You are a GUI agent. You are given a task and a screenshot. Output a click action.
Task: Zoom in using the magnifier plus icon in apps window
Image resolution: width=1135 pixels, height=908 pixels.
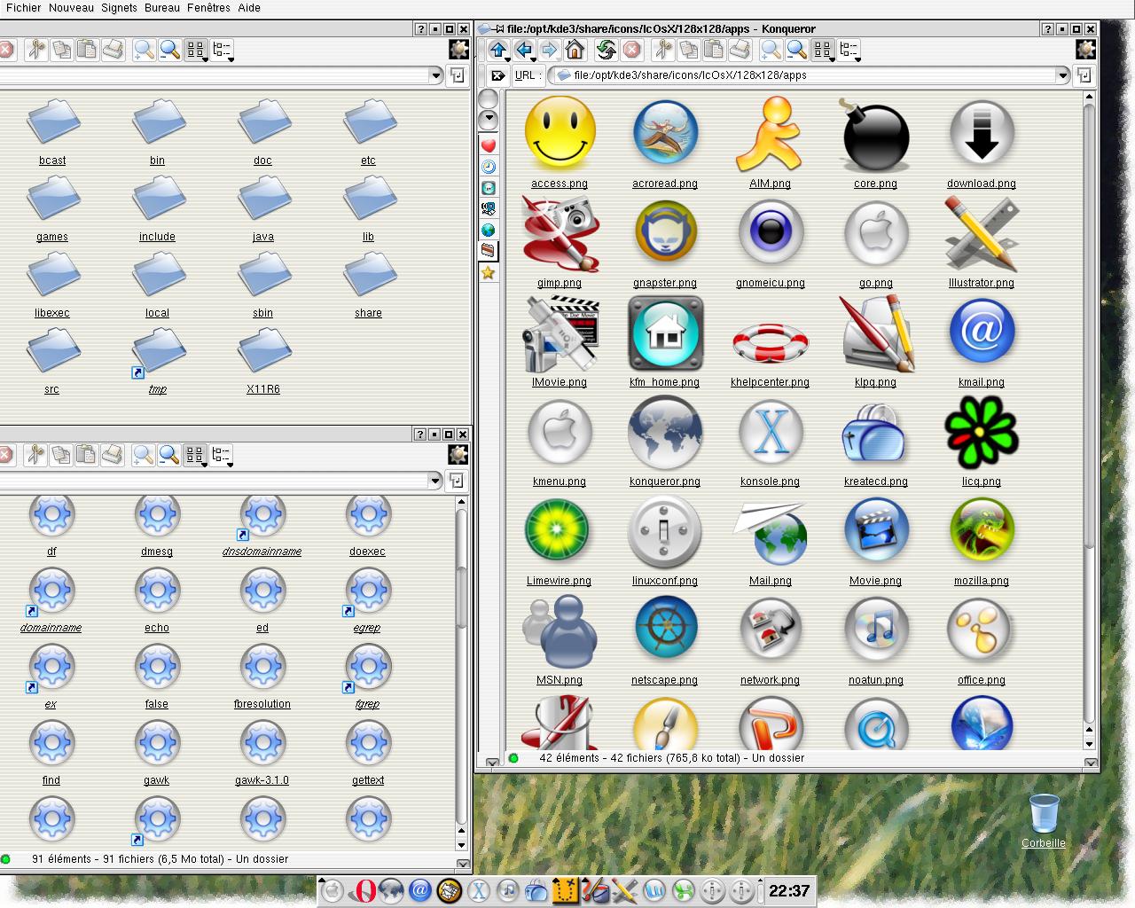[x=771, y=51]
